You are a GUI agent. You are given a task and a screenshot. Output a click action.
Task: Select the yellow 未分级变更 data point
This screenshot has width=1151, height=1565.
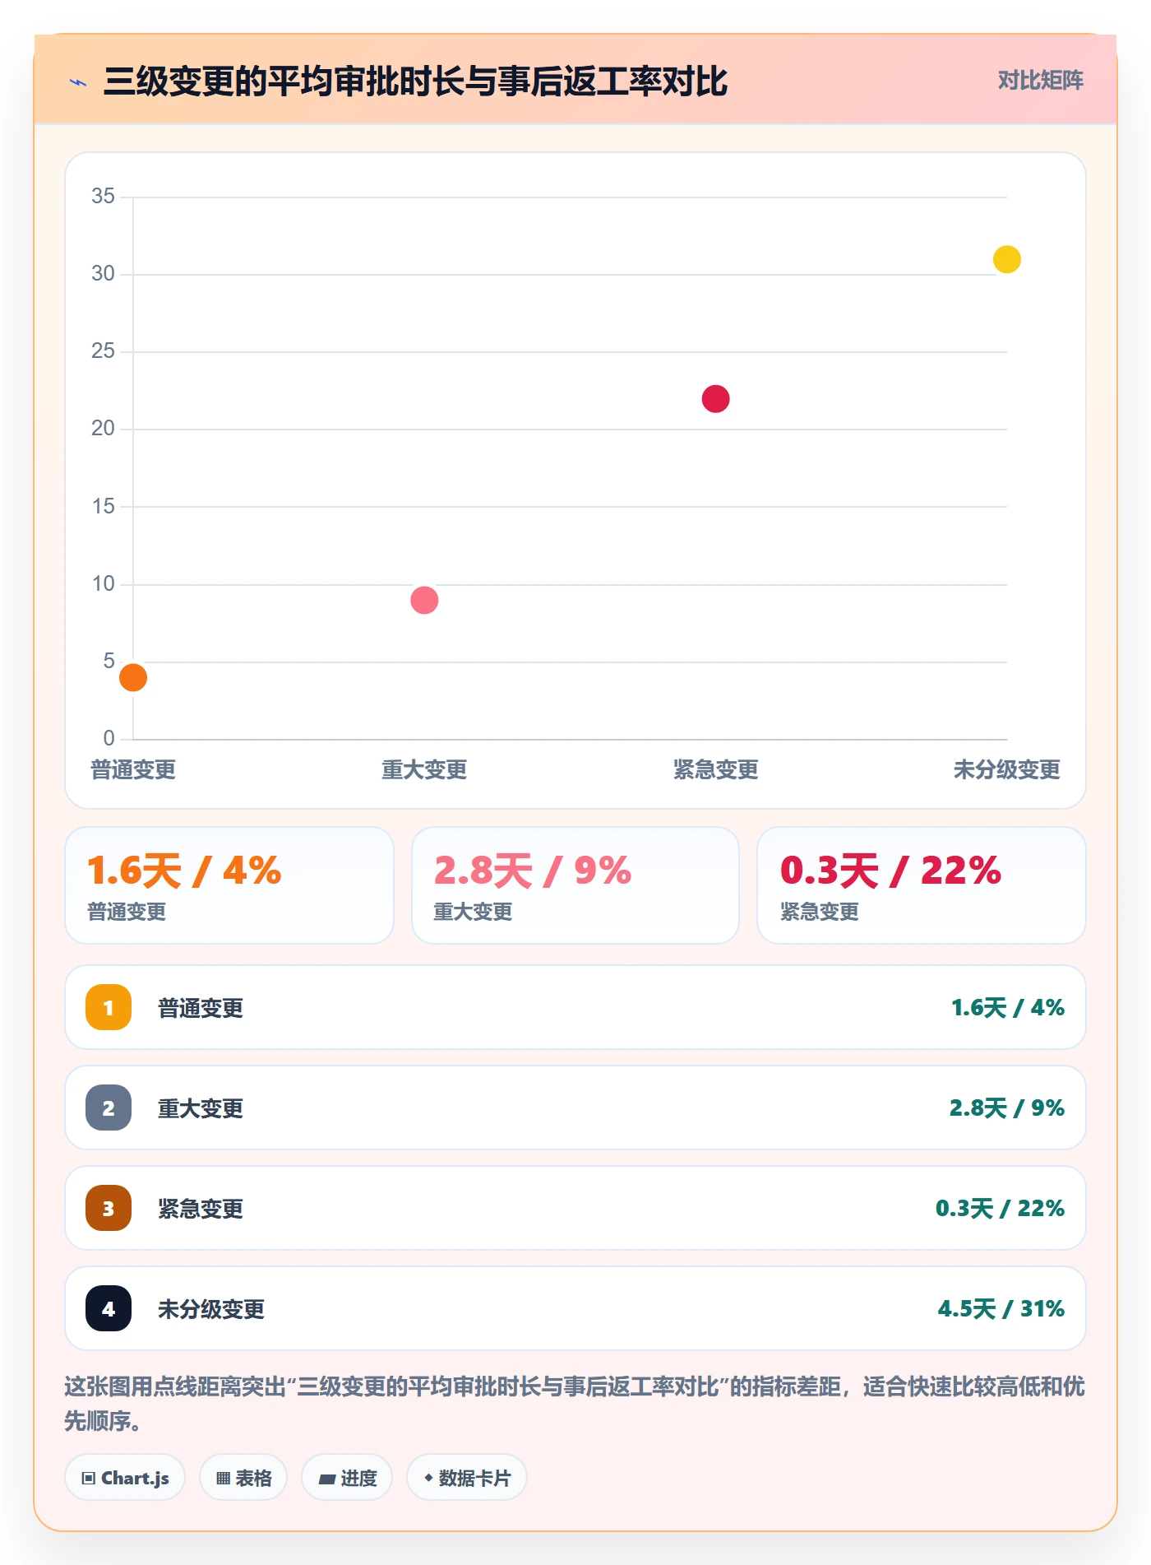[1006, 259]
